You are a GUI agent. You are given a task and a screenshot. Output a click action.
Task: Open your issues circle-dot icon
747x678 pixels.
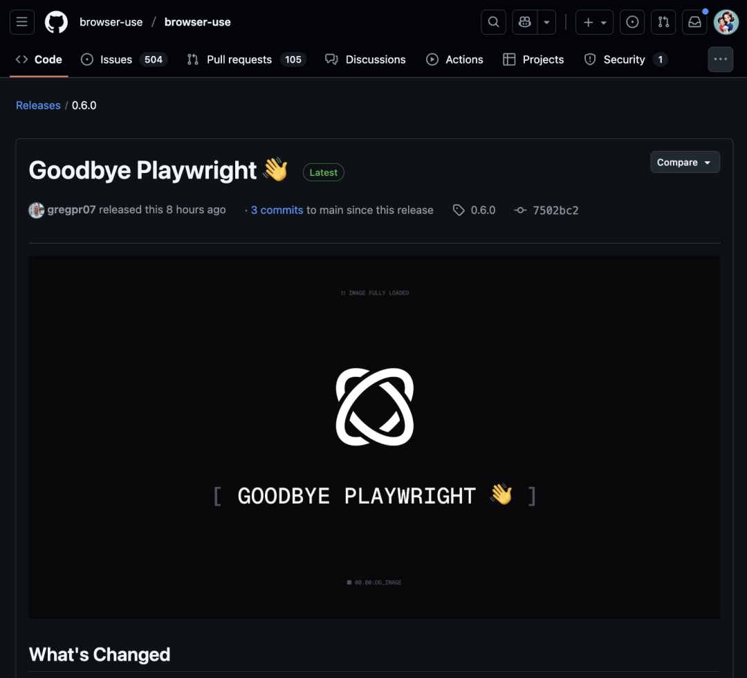[x=632, y=22]
